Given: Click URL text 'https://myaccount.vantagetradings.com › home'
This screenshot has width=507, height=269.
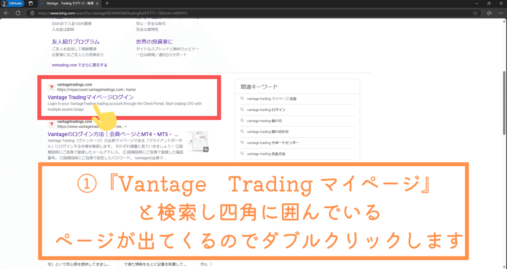Looking at the screenshot, I should tap(96, 89).
